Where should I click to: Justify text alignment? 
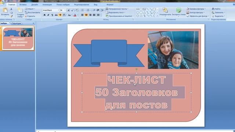94,15
